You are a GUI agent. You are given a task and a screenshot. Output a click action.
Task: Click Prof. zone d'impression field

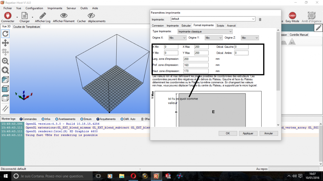(196, 65)
